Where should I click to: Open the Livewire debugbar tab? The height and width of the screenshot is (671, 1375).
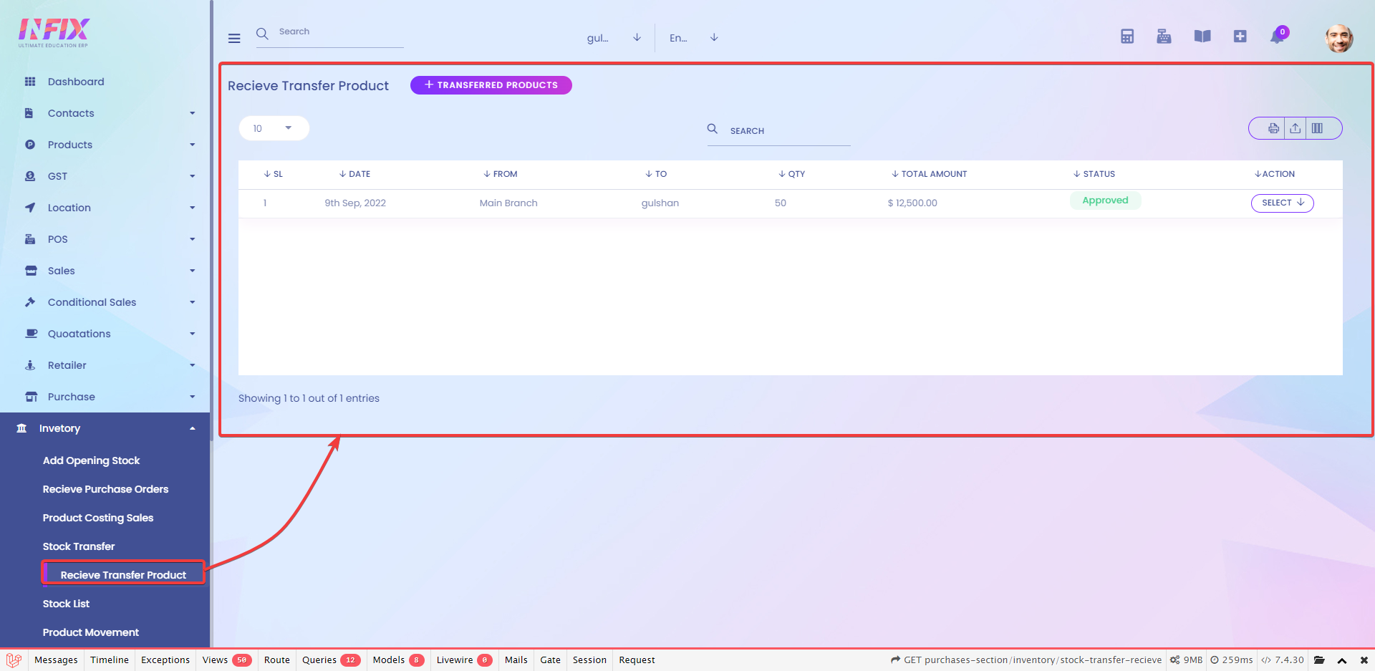pyautogui.click(x=464, y=660)
